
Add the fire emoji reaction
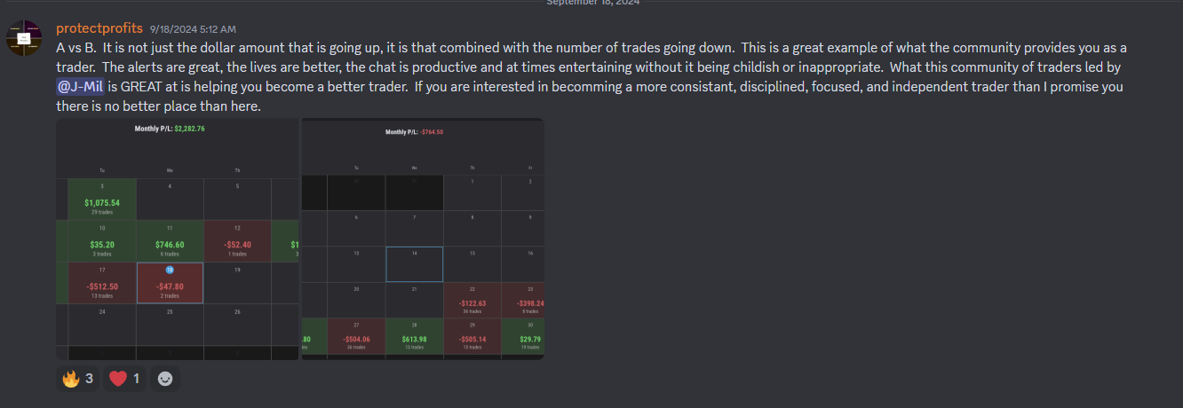(78, 379)
